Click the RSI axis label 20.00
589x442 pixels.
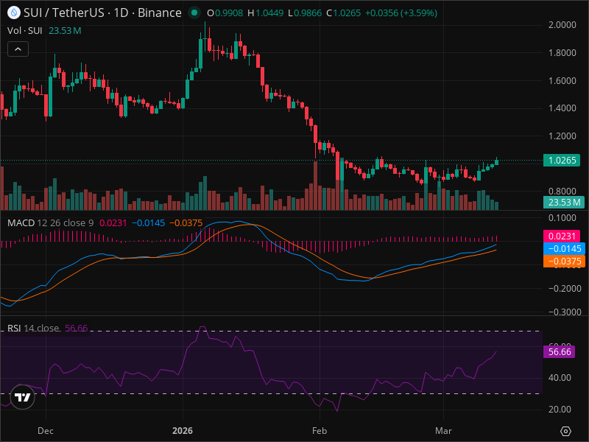click(x=560, y=410)
